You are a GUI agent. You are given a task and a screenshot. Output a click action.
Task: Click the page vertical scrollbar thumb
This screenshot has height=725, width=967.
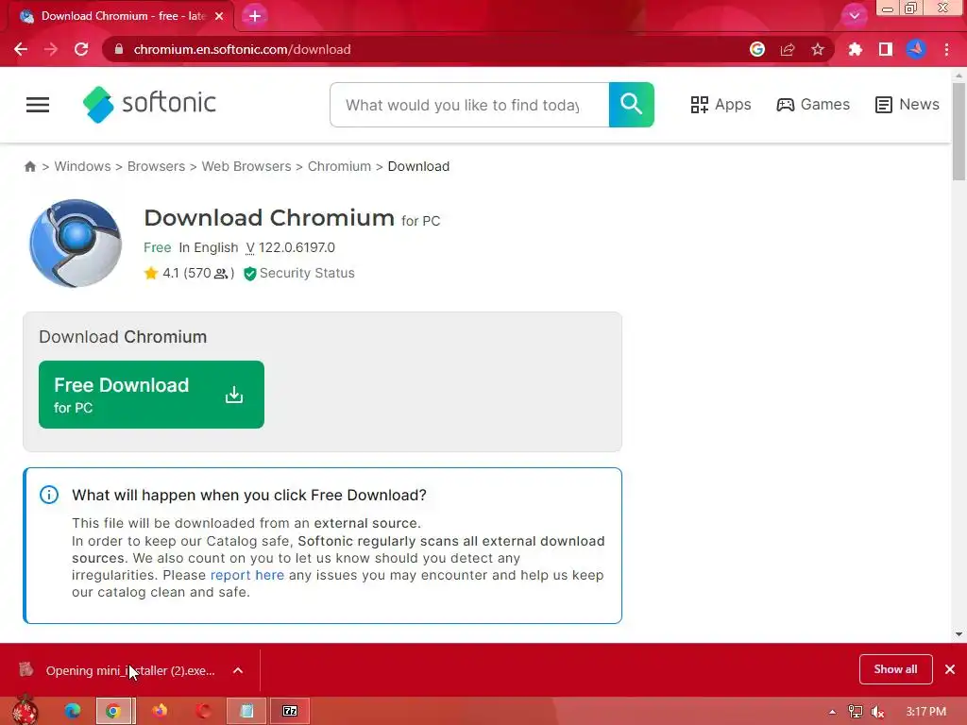(959, 131)
